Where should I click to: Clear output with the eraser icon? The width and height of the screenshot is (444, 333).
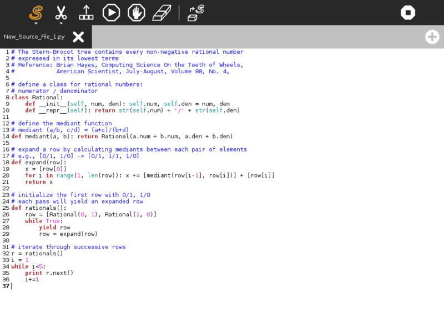[162, 12]
